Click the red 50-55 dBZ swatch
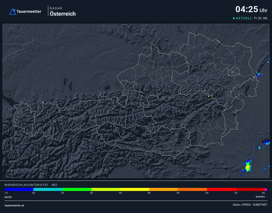This screenshot has height=213, width=272. (x=221, y=189)
